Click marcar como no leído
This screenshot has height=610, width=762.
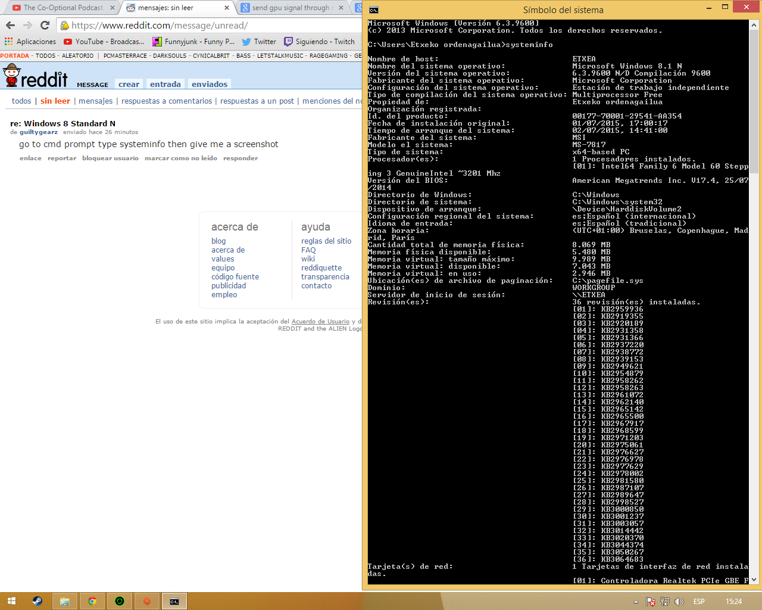tap(181, 158)
